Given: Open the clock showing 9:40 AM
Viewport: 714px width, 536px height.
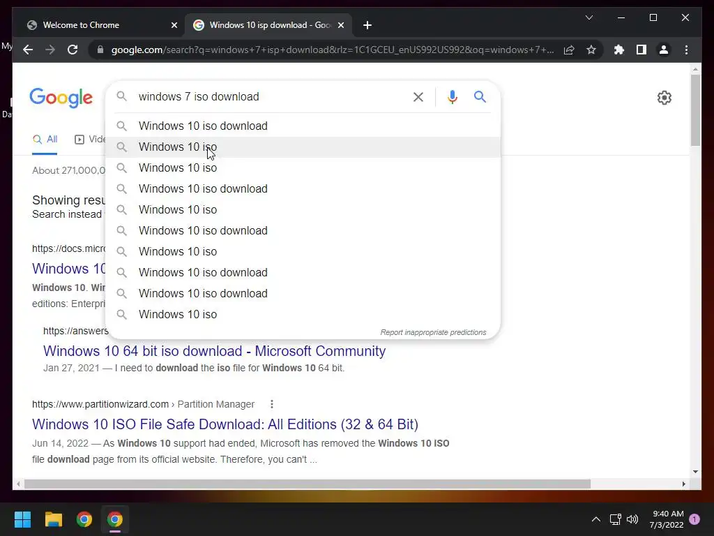Looking at the screenshot, I should click(667, 519).
